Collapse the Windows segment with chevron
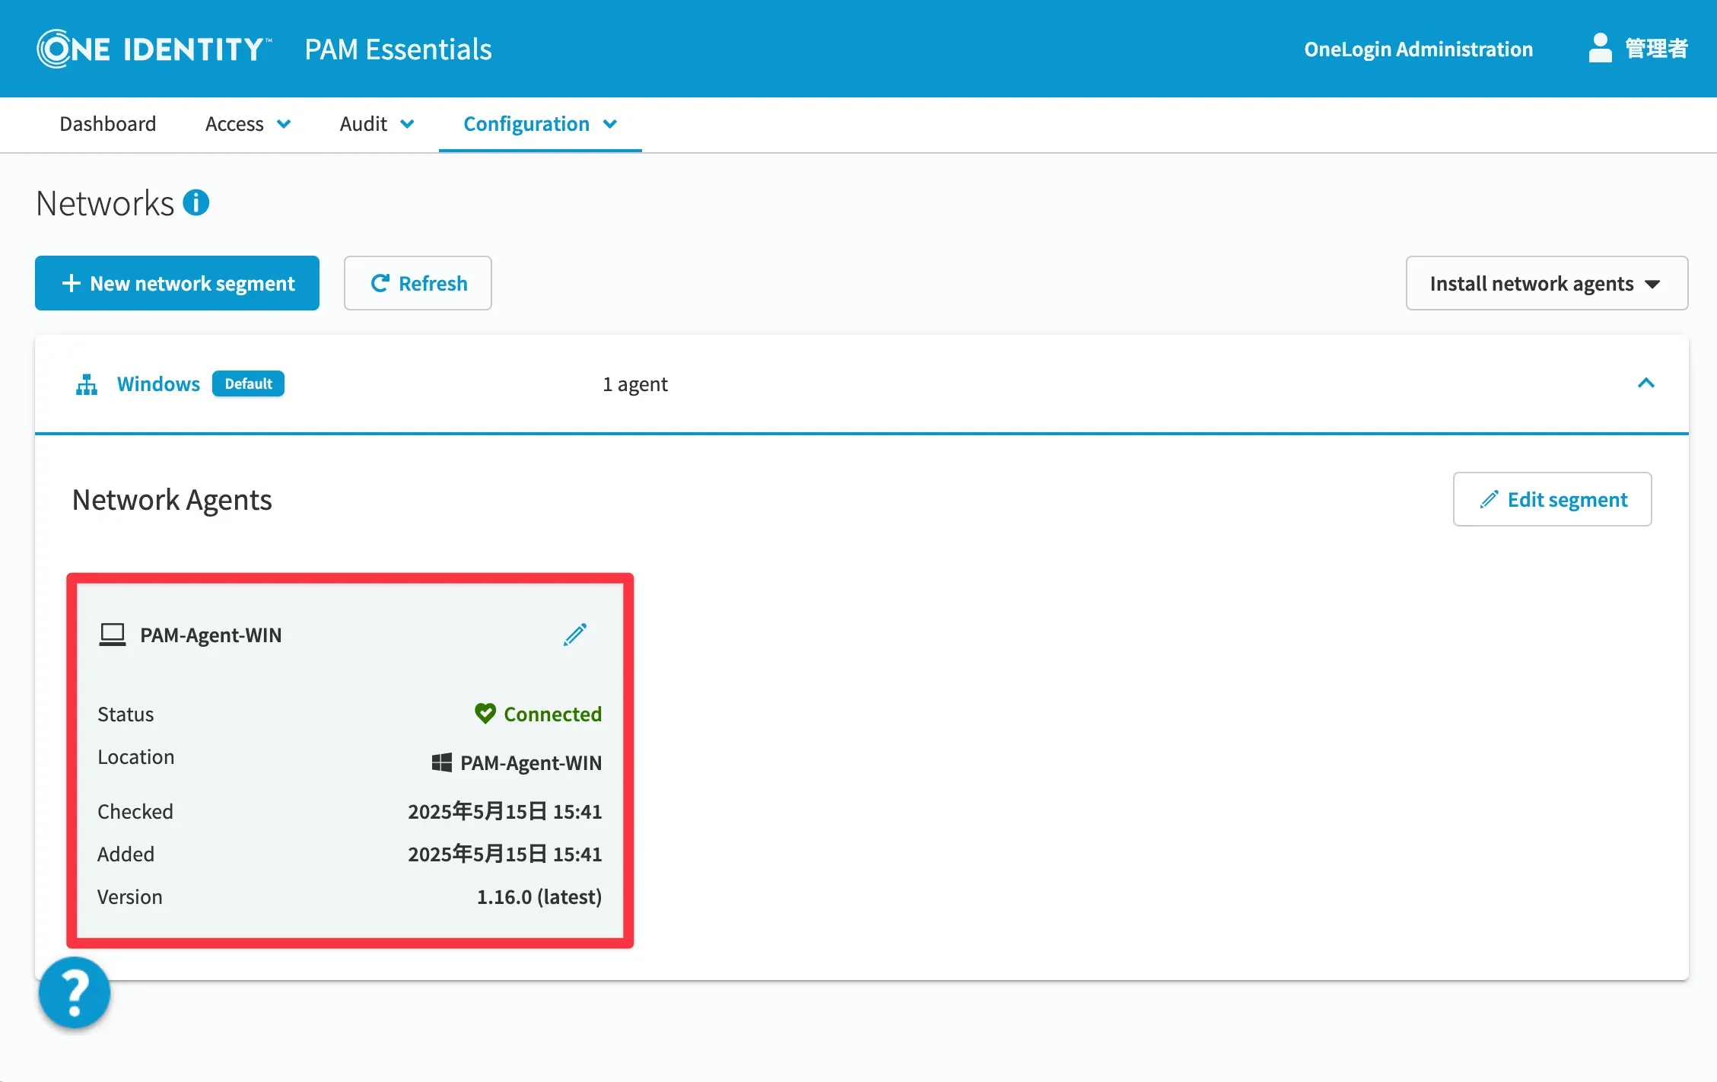 click(1645, 383)
